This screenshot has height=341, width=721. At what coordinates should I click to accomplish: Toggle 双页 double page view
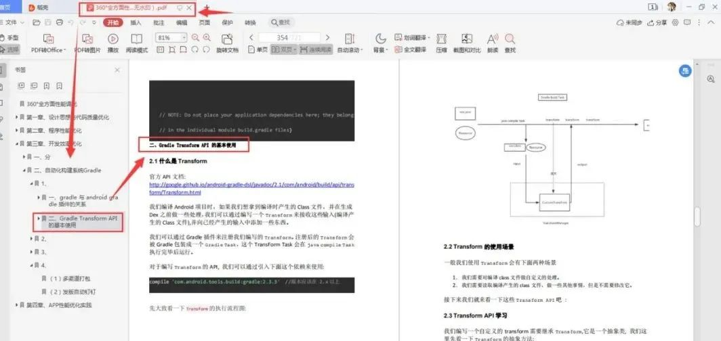click(x=284, y=49)
